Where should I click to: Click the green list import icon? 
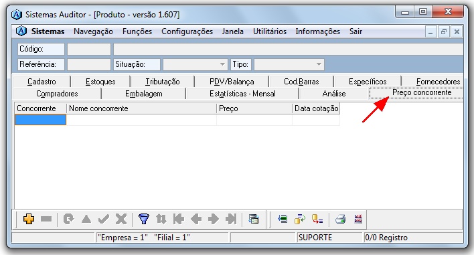(283, 219)
